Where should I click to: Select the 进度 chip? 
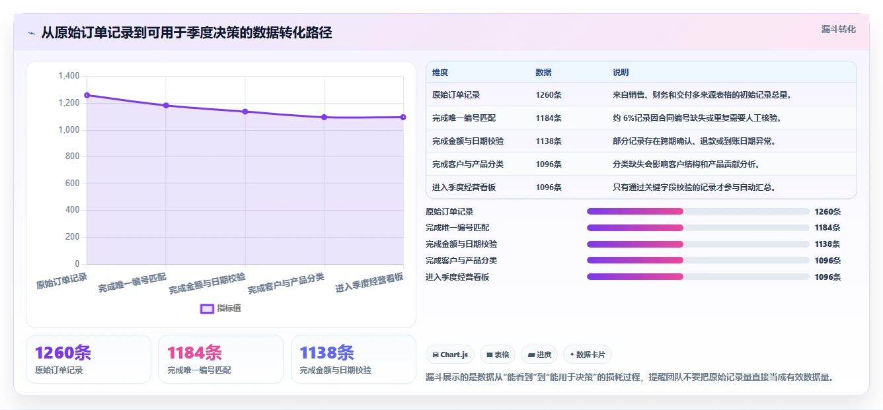tap(539, 355)
